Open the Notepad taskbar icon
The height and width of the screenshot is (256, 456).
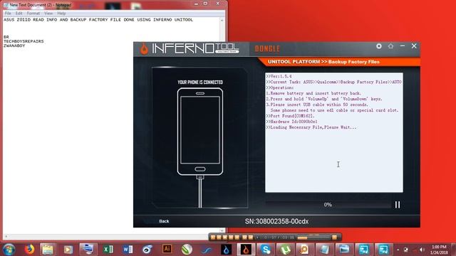coord(324,250)
